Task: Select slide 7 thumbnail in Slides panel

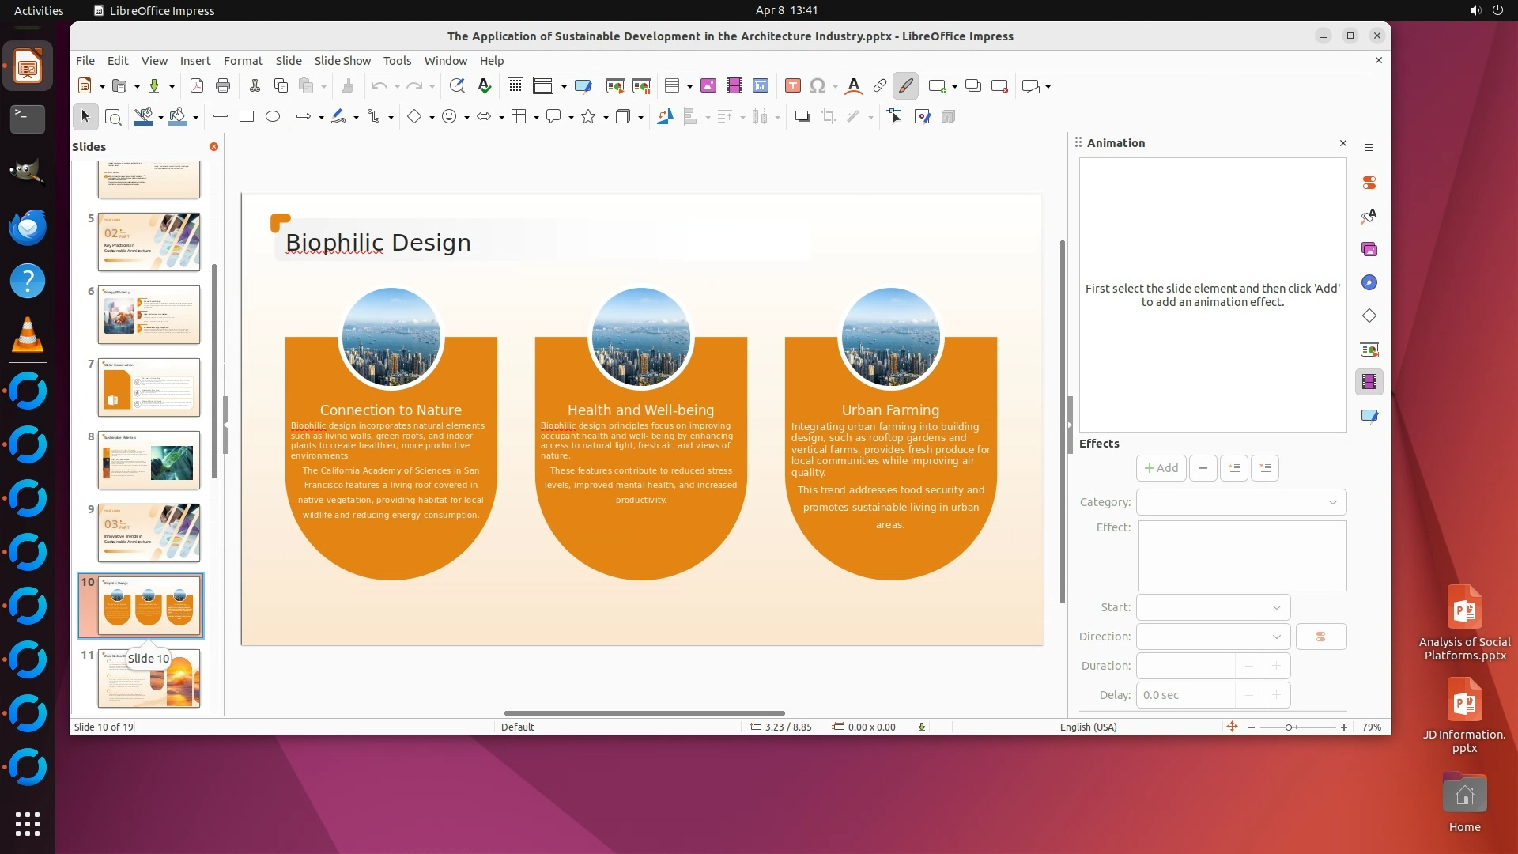Action: click(x=149, y=387)
